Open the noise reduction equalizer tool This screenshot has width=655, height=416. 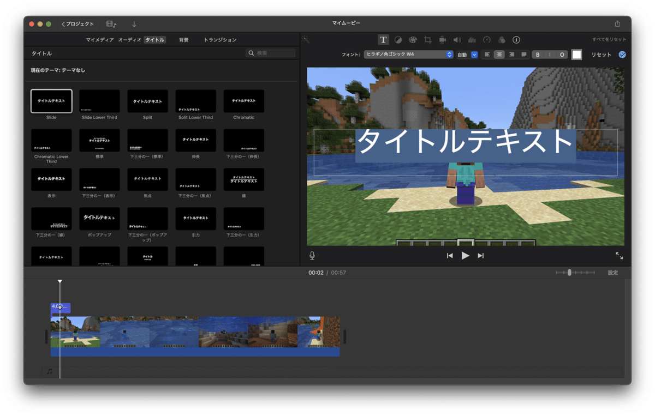472,39
